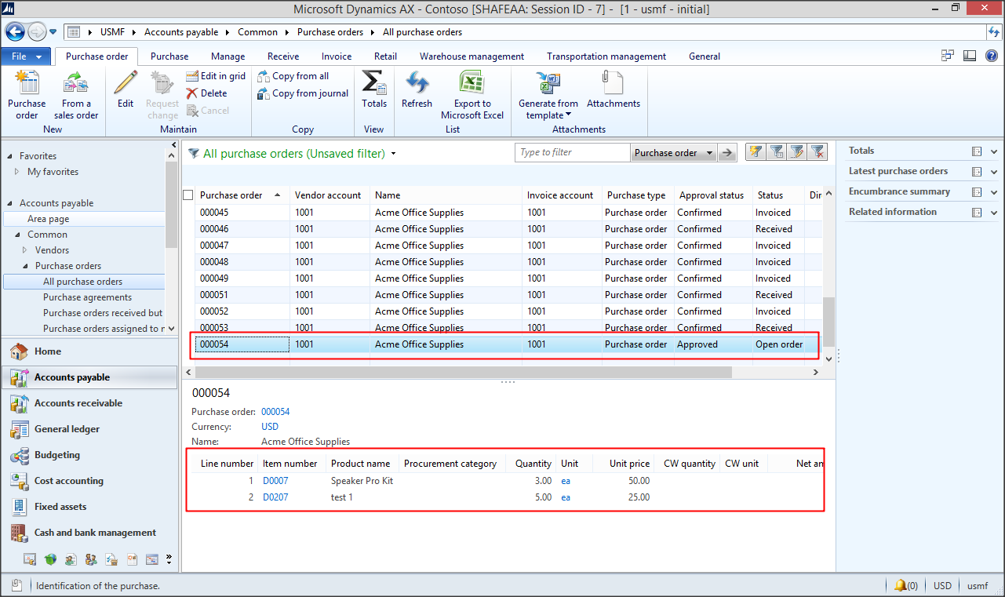Expand the Vendors tree node
Viewport: 1005px width, 597px height.
25,250
